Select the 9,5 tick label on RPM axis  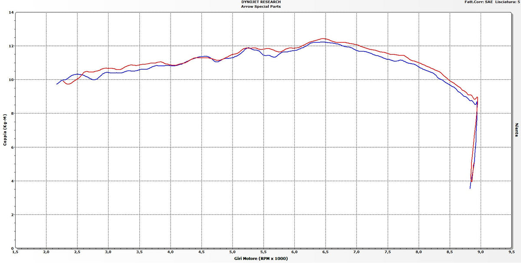[511, 252]
